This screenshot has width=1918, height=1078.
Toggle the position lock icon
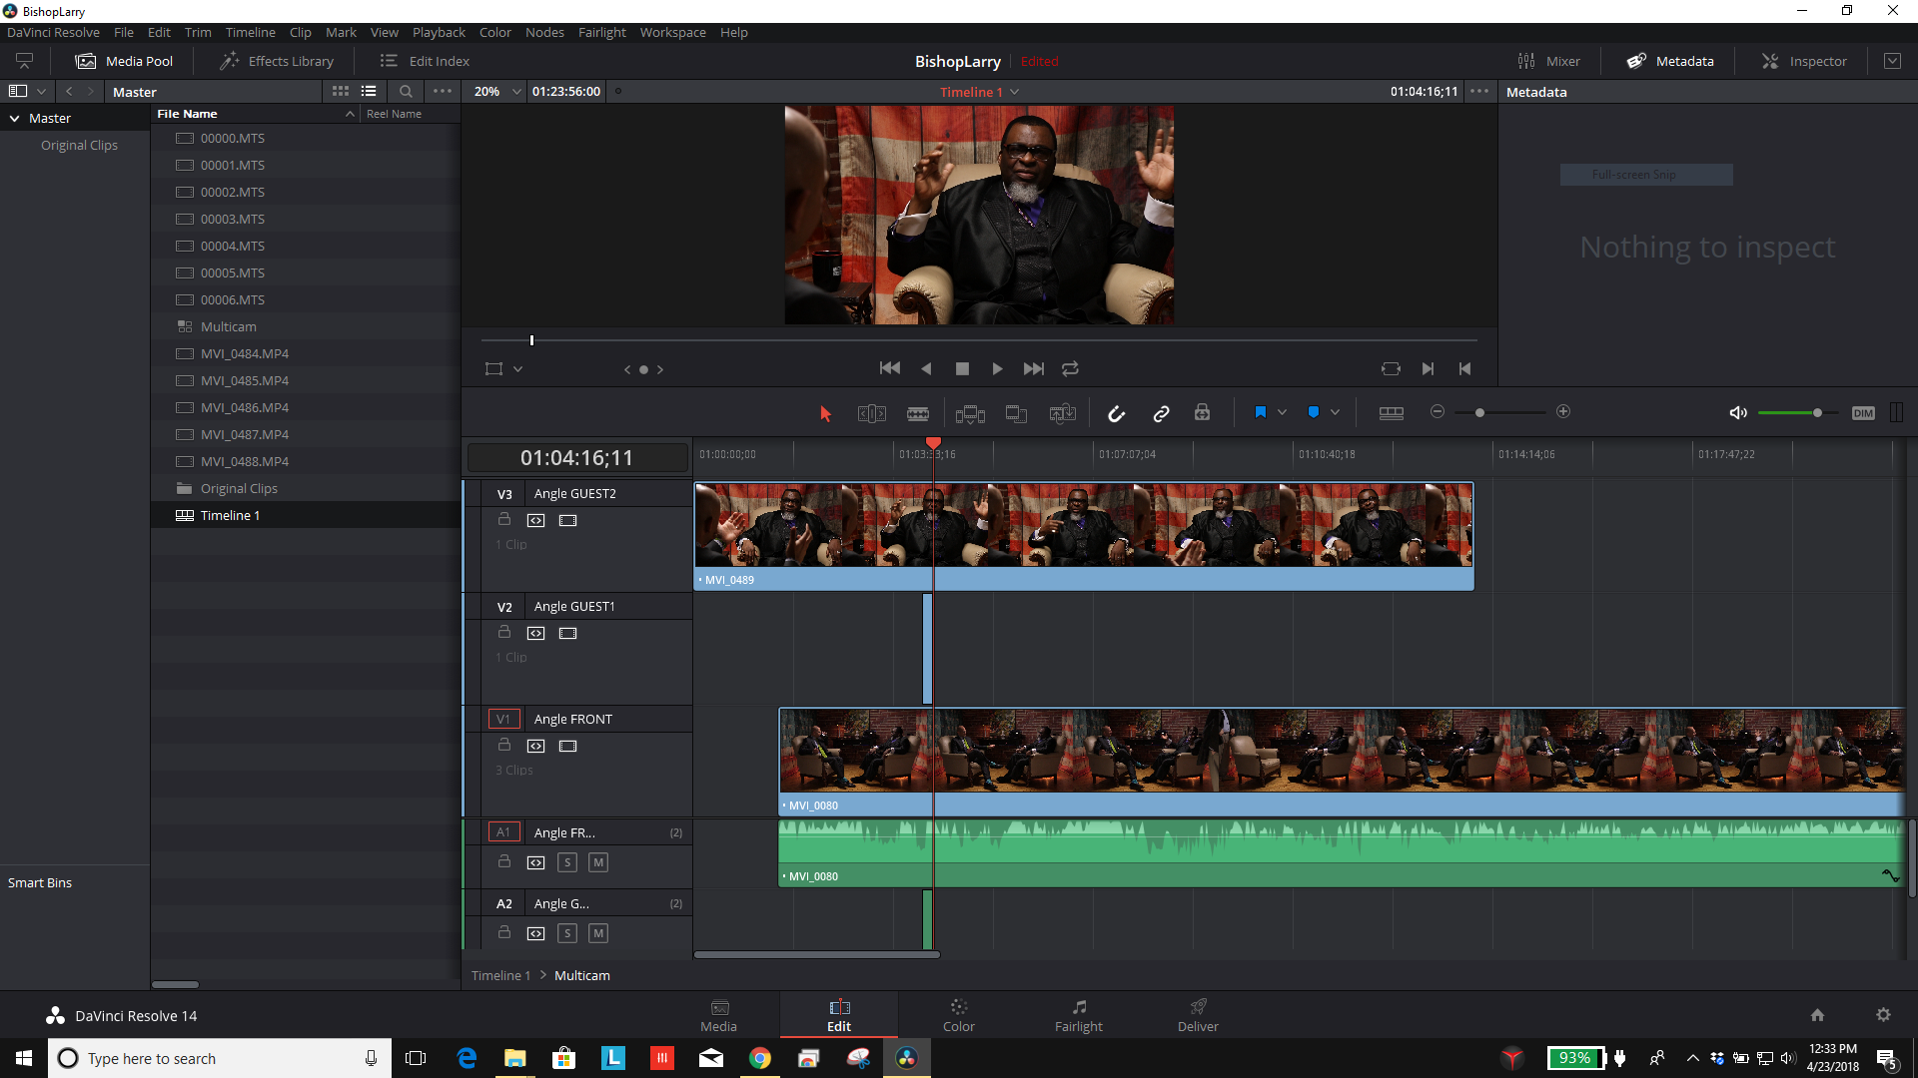click(1203, 413)
